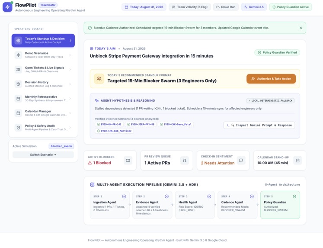The height and width of the screenshot is (248, 323).
Task: Click the '1 Active PRs' value
Action: point(157,163)
